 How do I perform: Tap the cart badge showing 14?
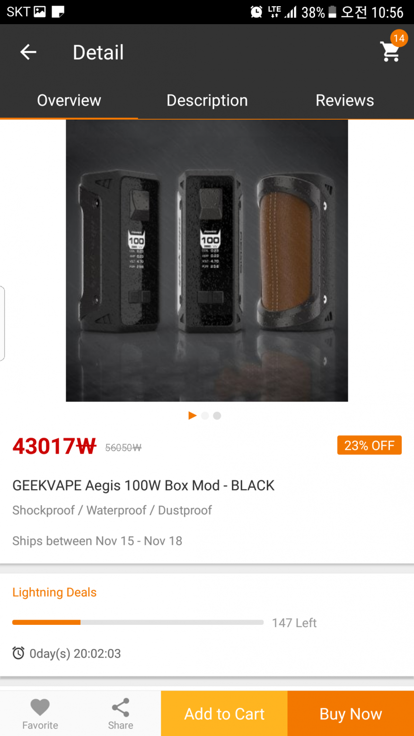(x=399, y=38)
